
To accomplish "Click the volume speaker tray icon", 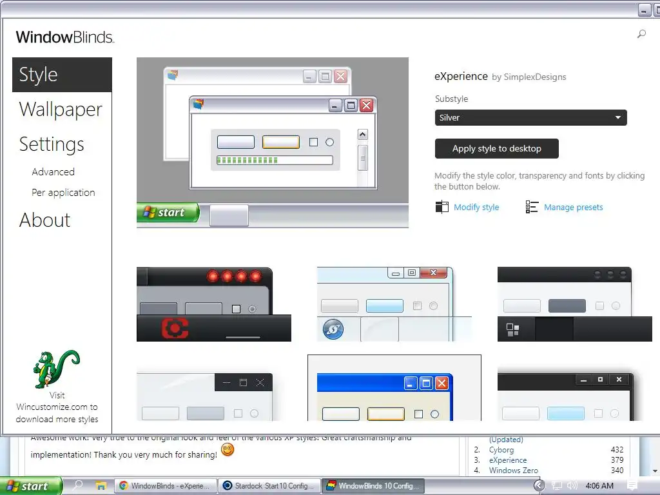I will pyautogui.click(x=572, y=486).
